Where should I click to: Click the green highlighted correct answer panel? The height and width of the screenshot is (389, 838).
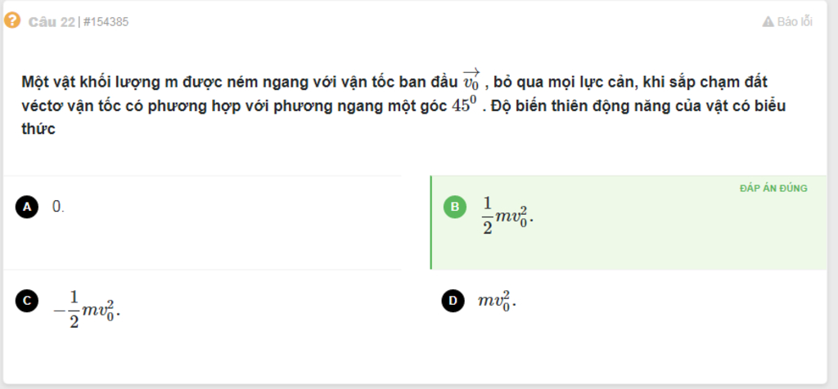628,222
